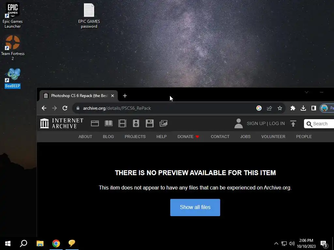Open the Web (Wayback) media icon
Viewport: 334px width, 250px height.
click(x=95, y=123)
